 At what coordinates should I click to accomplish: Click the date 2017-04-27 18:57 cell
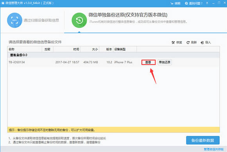pos(67,62)
